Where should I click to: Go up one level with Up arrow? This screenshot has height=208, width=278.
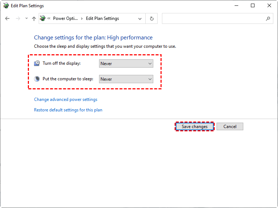[34, 18]
